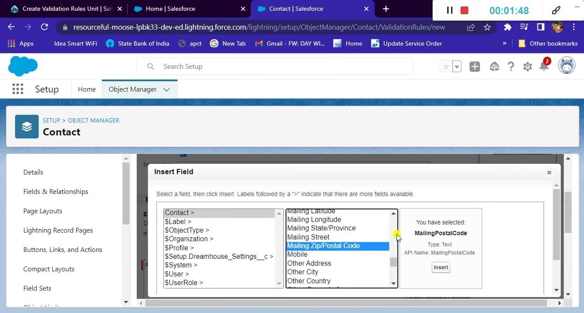Open the recorder pen annotation tool

[556, 10]
